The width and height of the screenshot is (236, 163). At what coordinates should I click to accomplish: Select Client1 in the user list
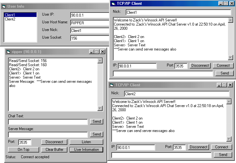pyautogui.click(x=10, y=15)
